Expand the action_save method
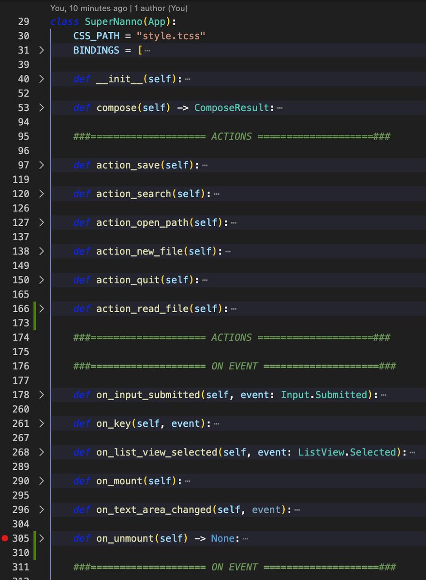This screenshot has width=426, height=580. [41, 165]
